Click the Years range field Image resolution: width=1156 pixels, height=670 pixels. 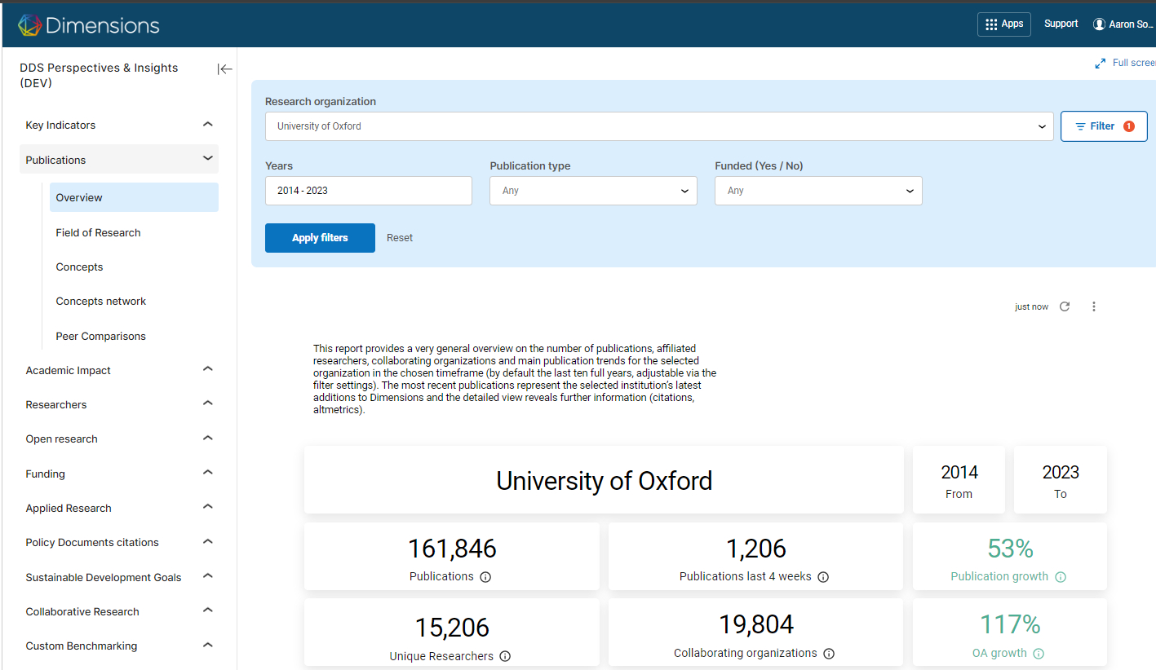click(369, 191)
